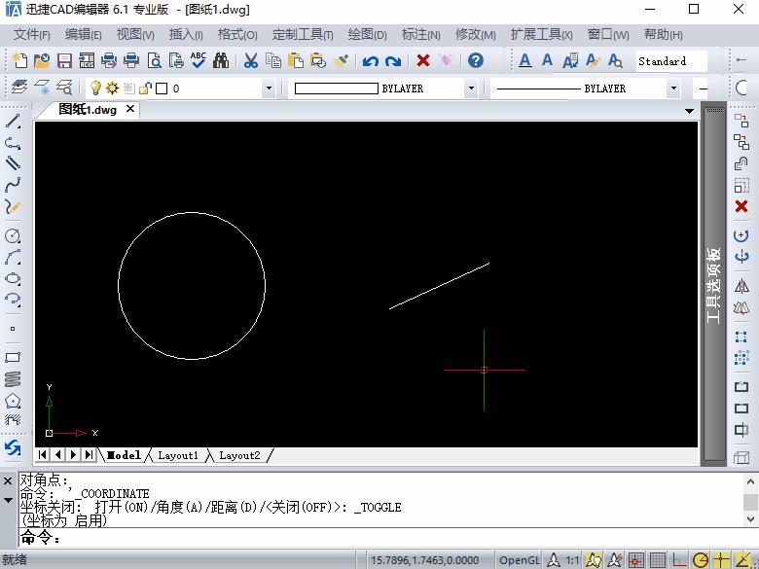Open the 工具选项板 side panel
The image size is (759, 569).
714,285
